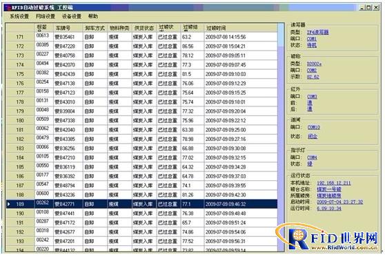Select row 171 in the weighing table

pyautogui.click(x=141, y=37)
